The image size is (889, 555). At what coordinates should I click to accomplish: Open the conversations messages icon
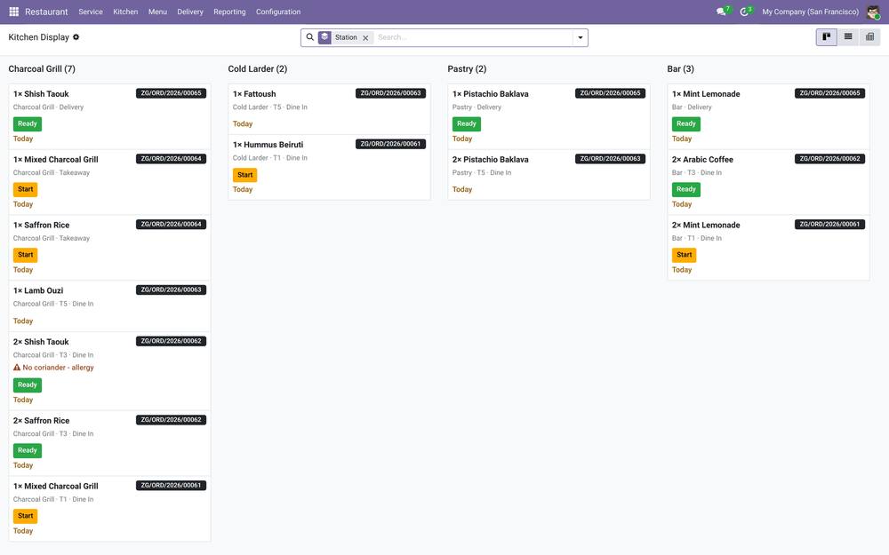click(721, 12)
